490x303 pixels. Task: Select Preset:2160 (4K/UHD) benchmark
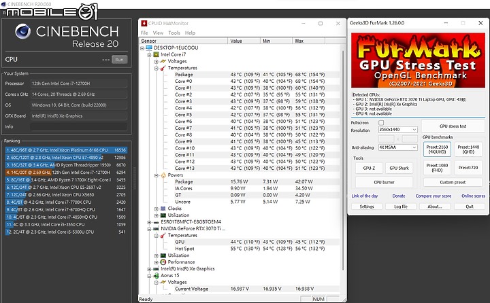tap(437, 149)
